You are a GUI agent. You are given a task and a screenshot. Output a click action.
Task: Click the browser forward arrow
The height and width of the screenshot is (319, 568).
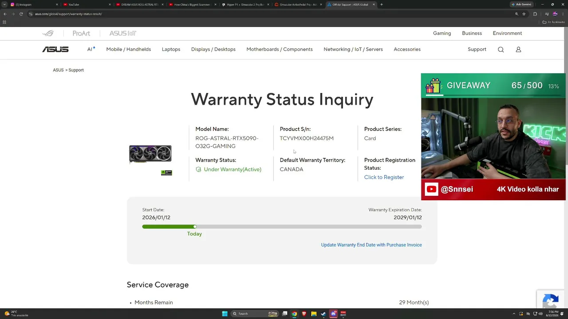[x=13, y=14]
